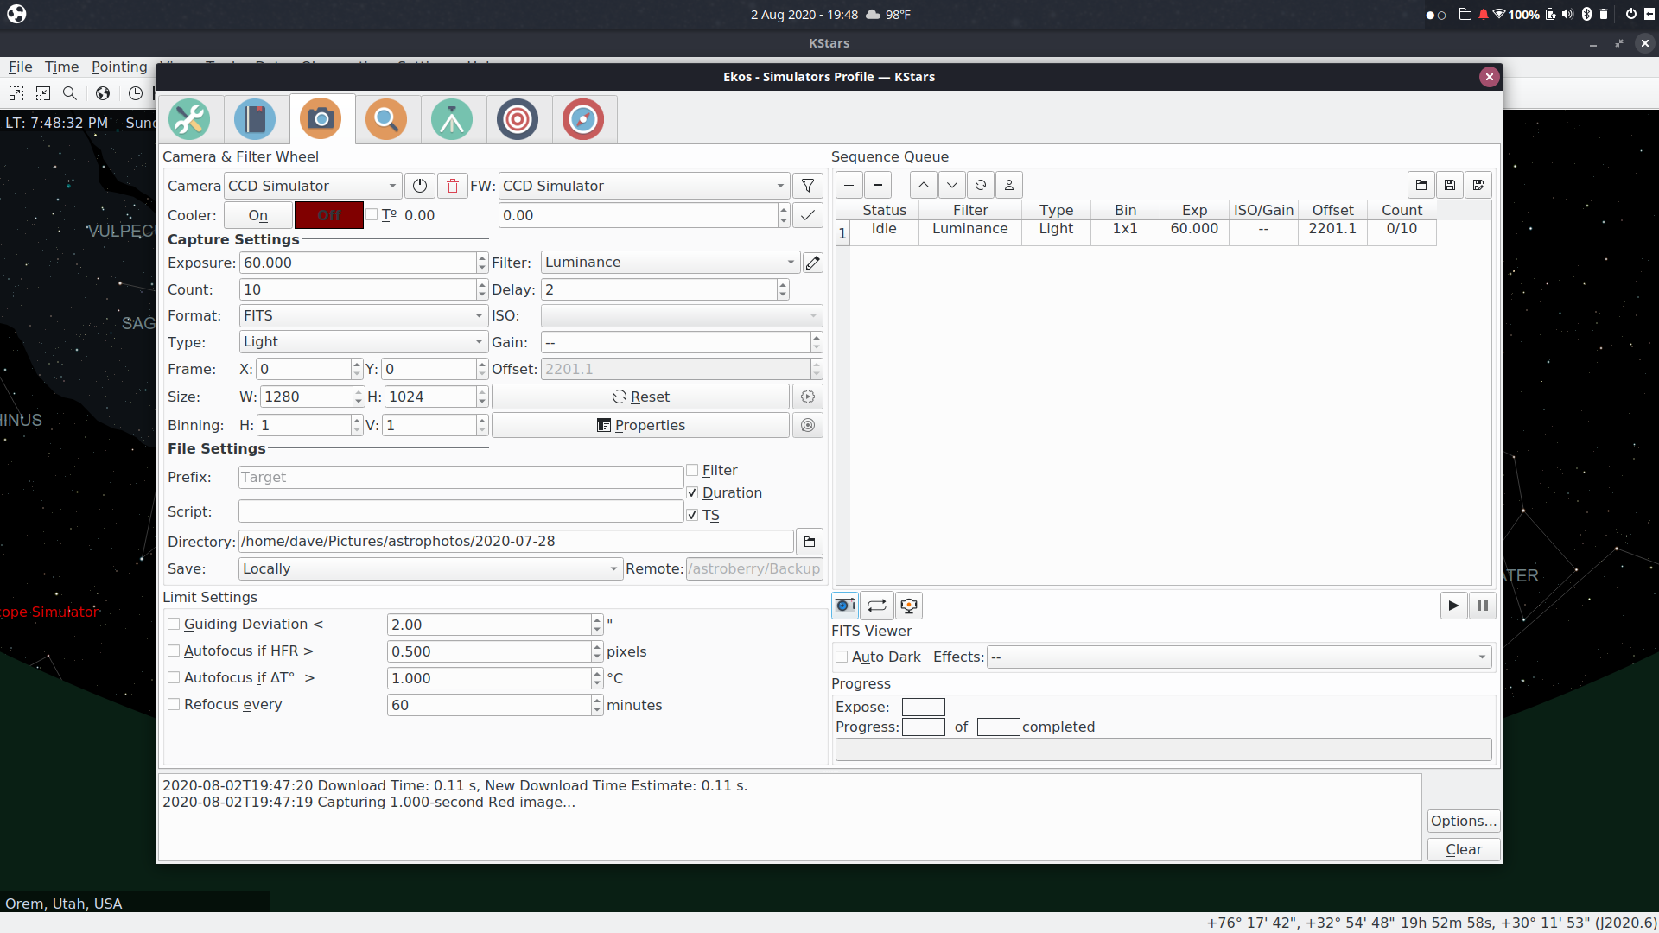The height and width of the screenshot is (933, 1659).
Task: Enable Guiding Deviation limit checkbox
Action: (174, 624)
